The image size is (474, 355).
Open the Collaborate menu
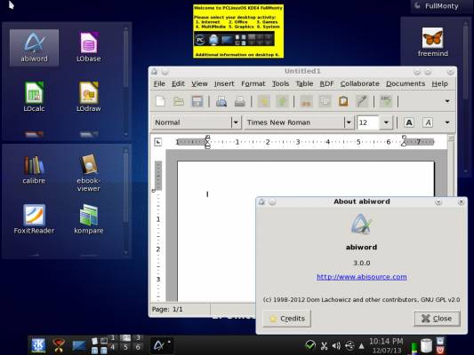(x=360, y=83)
